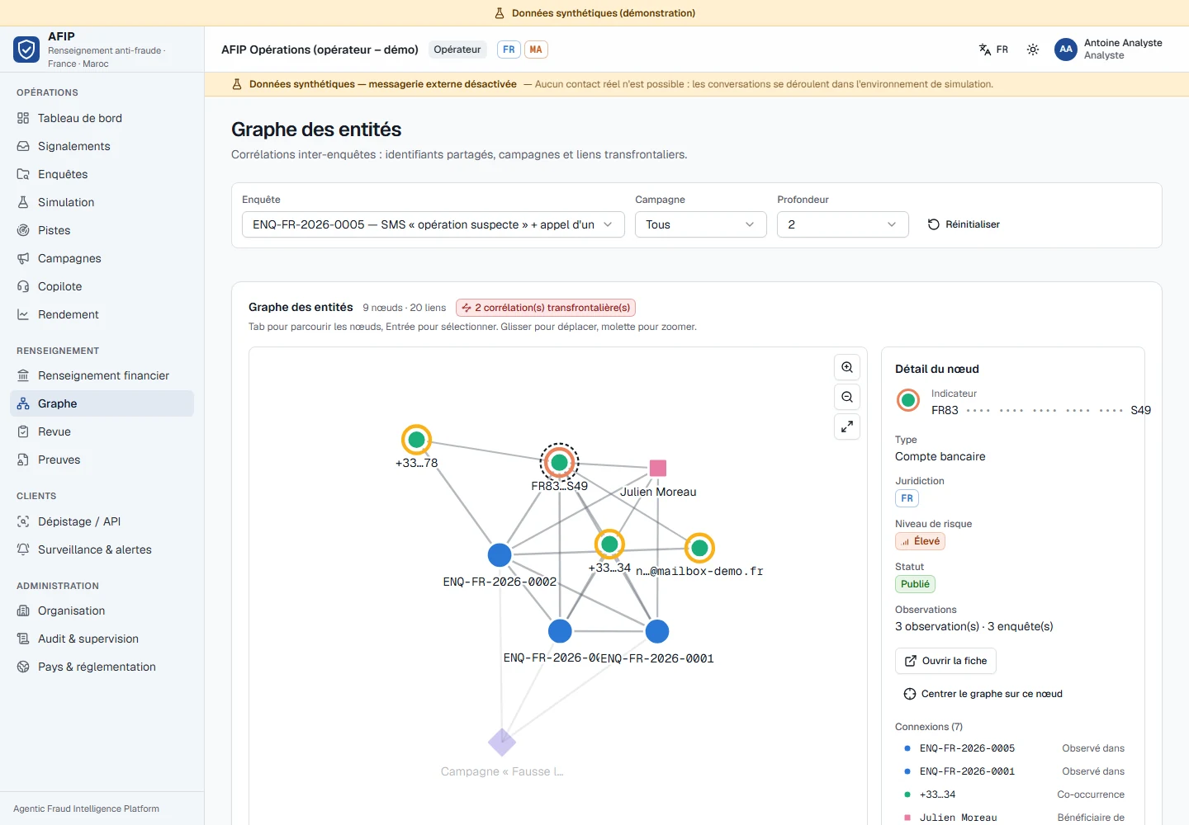The width and height of the screenshot is (1189, 825).
Task: Select the ENQ-FR-2026-0001 blue node
Action: click(657, 631)
